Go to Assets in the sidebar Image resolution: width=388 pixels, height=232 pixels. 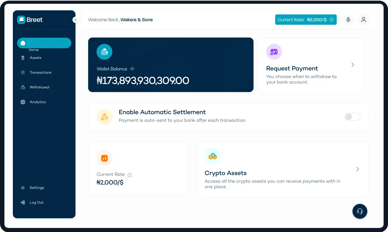35,58
